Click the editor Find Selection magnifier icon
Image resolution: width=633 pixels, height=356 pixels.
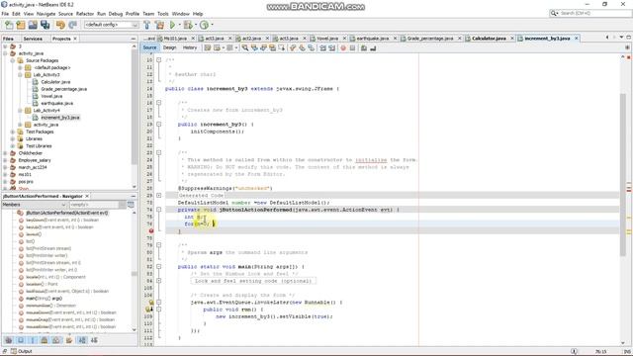point(245,48)
